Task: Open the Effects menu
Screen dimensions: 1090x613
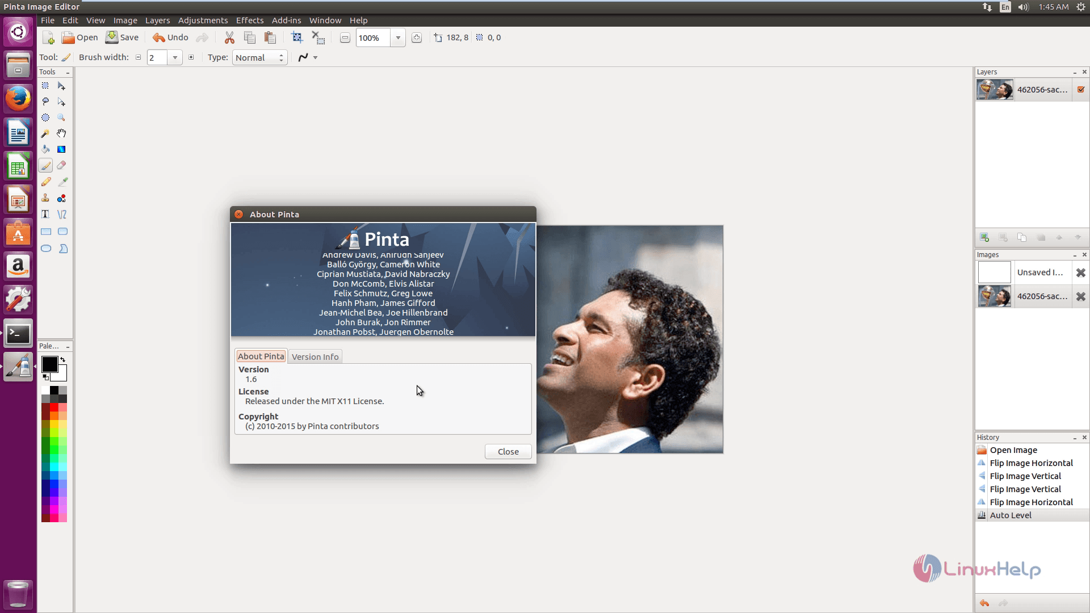Action: click(250, 20)
